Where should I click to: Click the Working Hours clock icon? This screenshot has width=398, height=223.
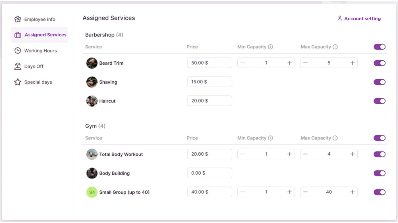18,51
